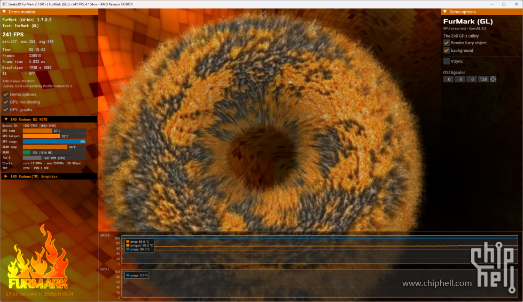Click the 'GPU stress test - OpenGL 3.2' text
The width and height of the screenshot is (523, 302).
point(465,29)
